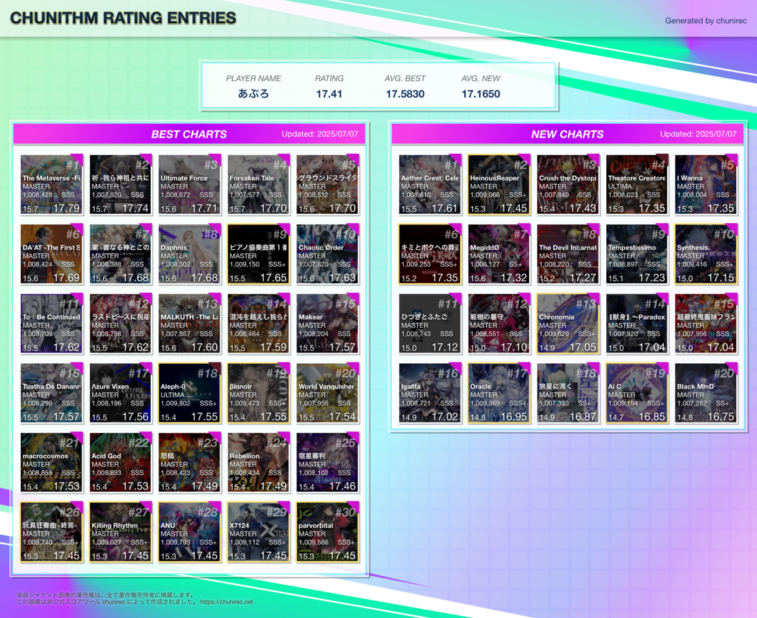This screenshot has width=757, height=618.
Task: Select the player name あぷろ
Action: pyautogui.click(x=254, y=94)
